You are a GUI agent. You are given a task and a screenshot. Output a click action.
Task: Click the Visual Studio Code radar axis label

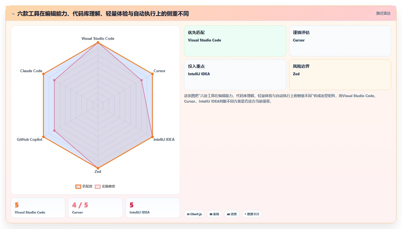point(98,38)
